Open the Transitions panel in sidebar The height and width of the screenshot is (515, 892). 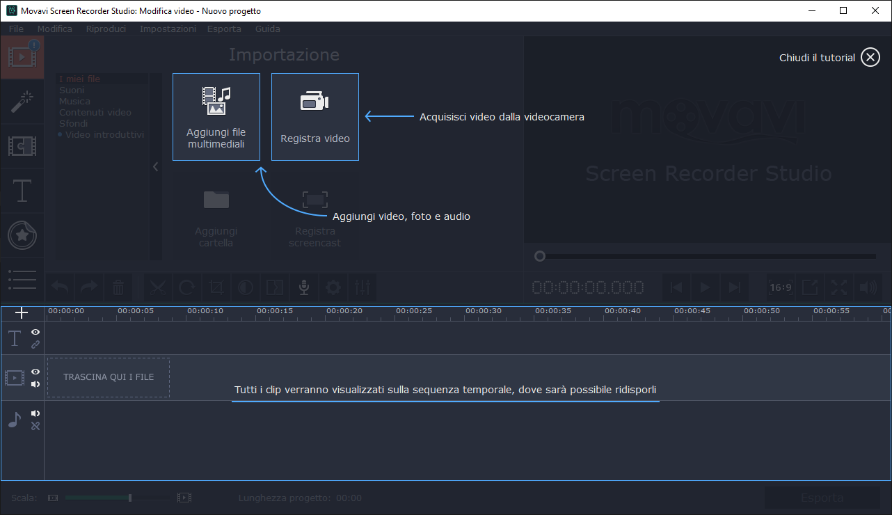click(22, 146)
